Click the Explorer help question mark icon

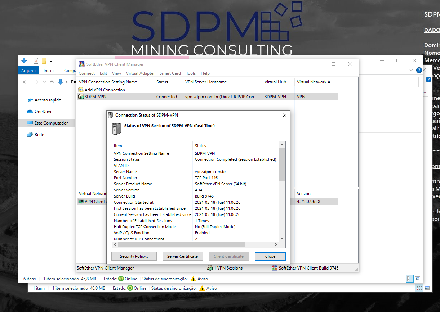(419, 71)
